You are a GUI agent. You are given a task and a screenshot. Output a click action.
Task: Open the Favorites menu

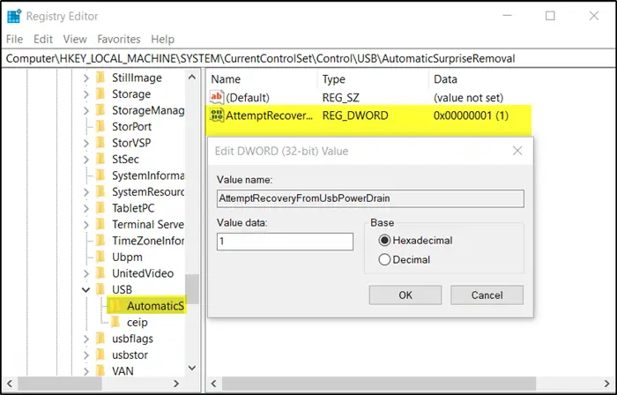(119, 40)
